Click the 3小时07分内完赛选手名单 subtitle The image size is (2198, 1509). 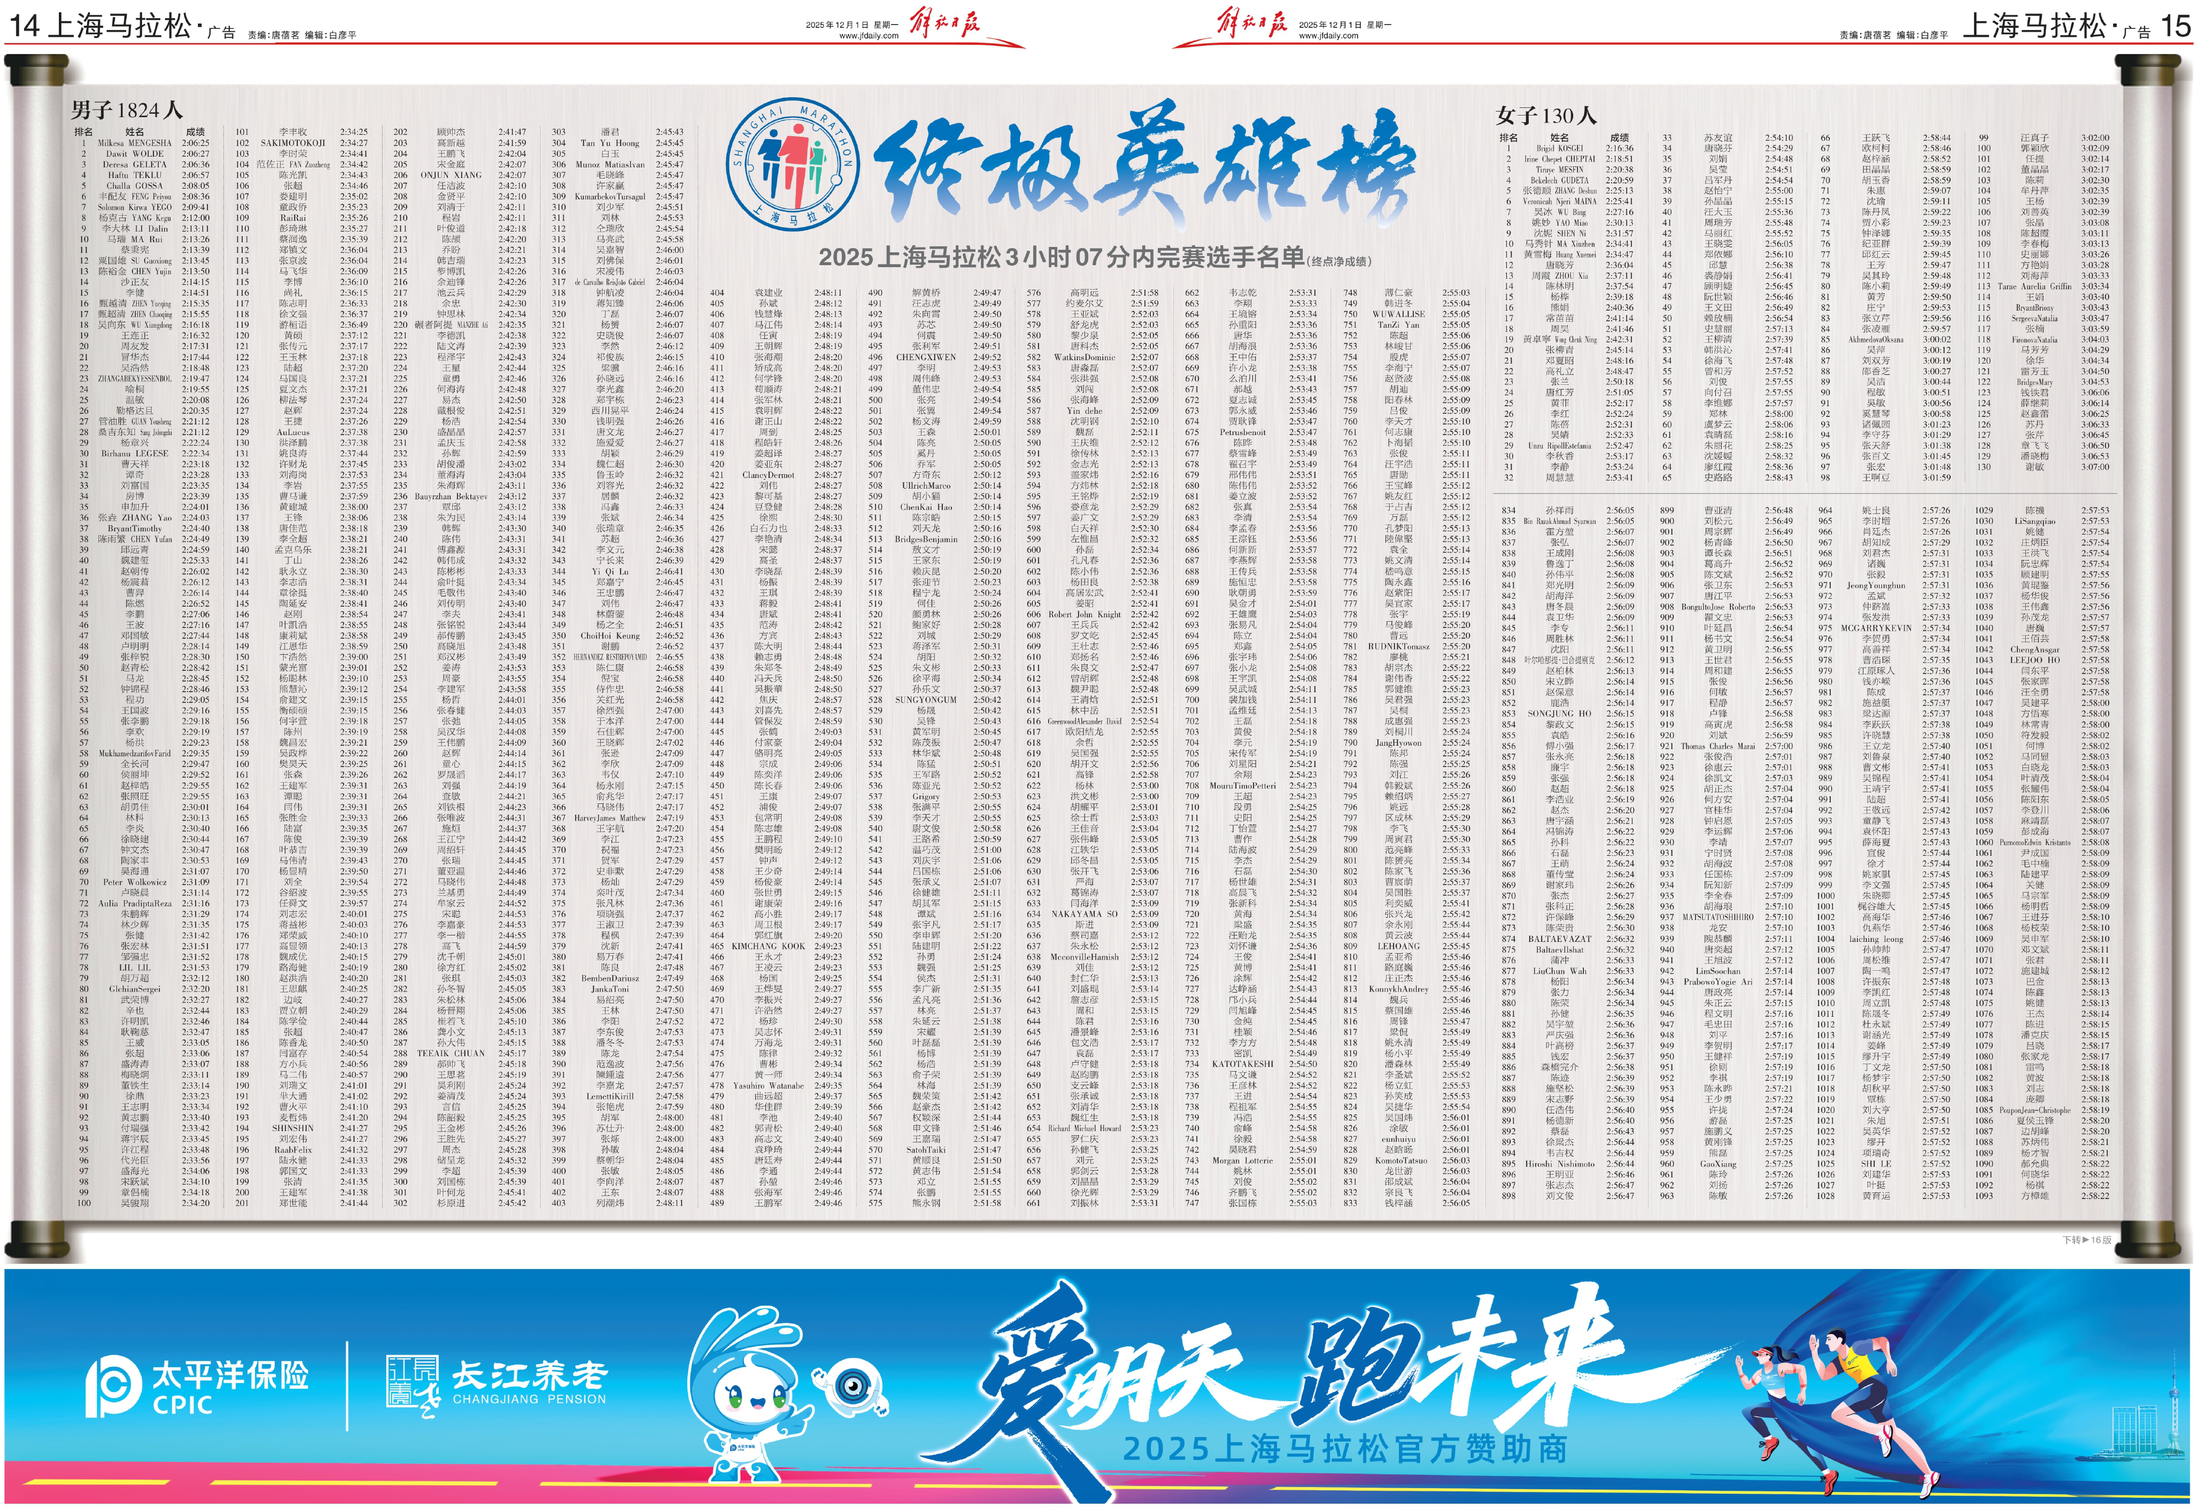1069,257
